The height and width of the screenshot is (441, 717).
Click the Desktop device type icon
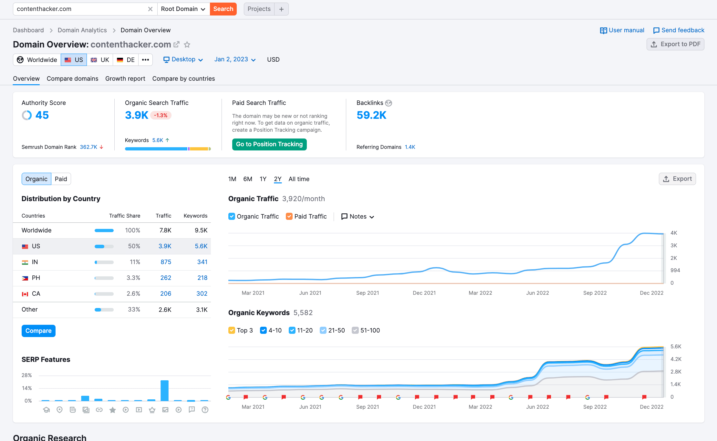(166, 59)
